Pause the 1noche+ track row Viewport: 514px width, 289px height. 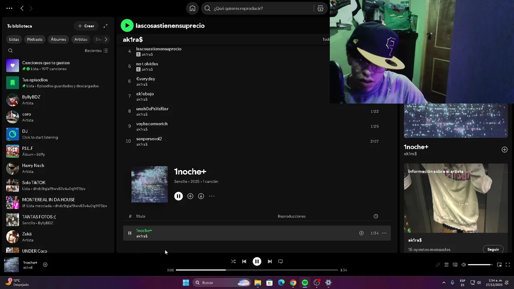tap(130, 233)
